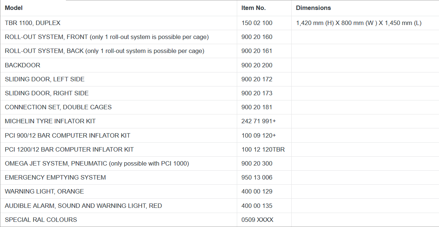Select WARNING LIGHT, ORANGE row

click(44, 191)
